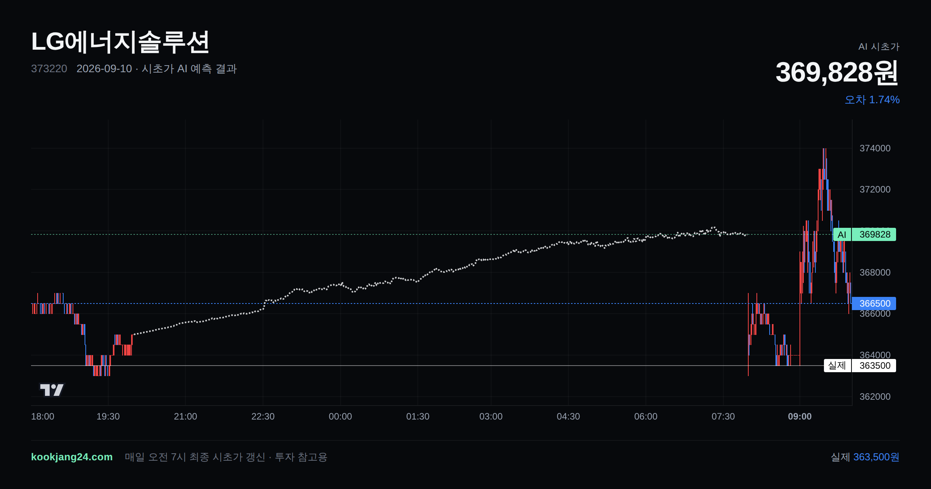Select the white 363500 price label
Image resolution: width=931 pixels, height=489 pixels.
click(874, 366)
